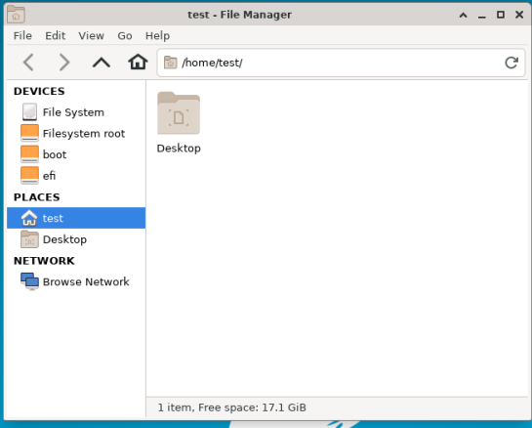Navigate to the parent folder with the up arrow
Image resolution: width=532 pixels, height=428 pixels.
pos(102,63)
